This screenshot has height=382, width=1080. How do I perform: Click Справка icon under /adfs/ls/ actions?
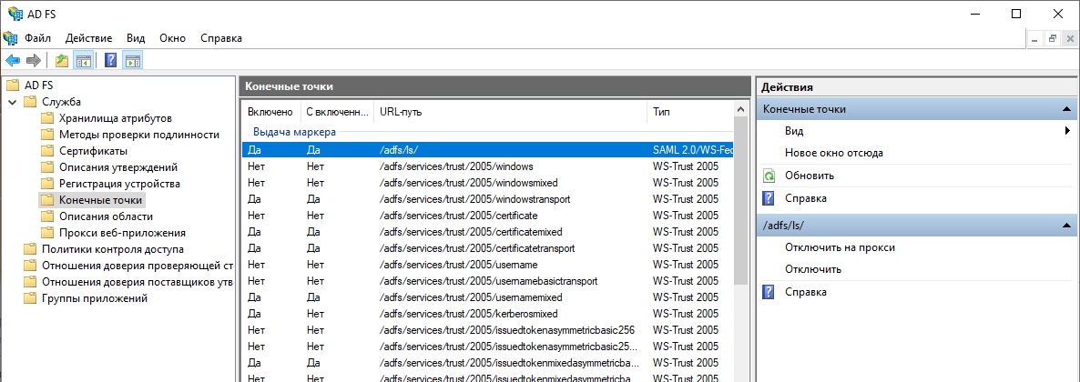coord(769,292)
